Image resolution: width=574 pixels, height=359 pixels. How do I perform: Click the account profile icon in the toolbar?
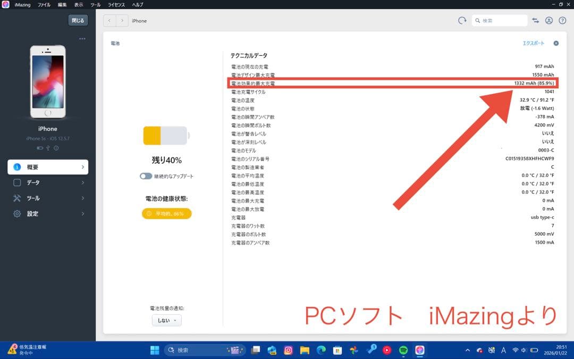549,20
